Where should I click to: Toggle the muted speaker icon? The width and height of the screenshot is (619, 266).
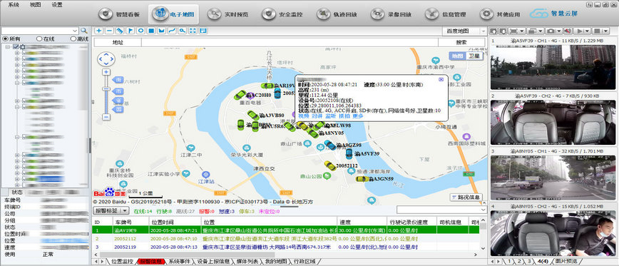pyautogui.click(x=568, y=31)
